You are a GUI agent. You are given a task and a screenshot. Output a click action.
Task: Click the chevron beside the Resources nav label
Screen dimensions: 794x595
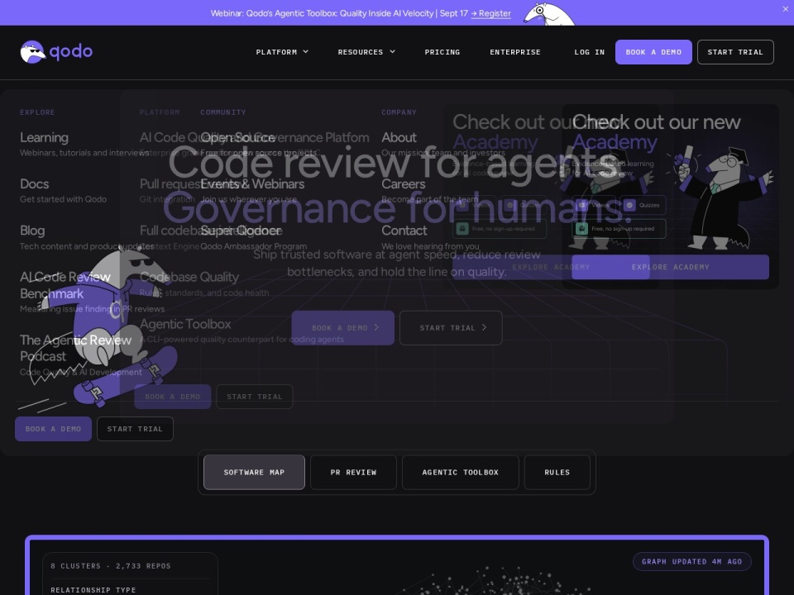392,51
